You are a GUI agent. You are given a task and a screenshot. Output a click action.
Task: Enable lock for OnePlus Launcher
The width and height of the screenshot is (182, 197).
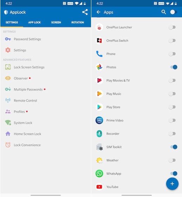172,27
